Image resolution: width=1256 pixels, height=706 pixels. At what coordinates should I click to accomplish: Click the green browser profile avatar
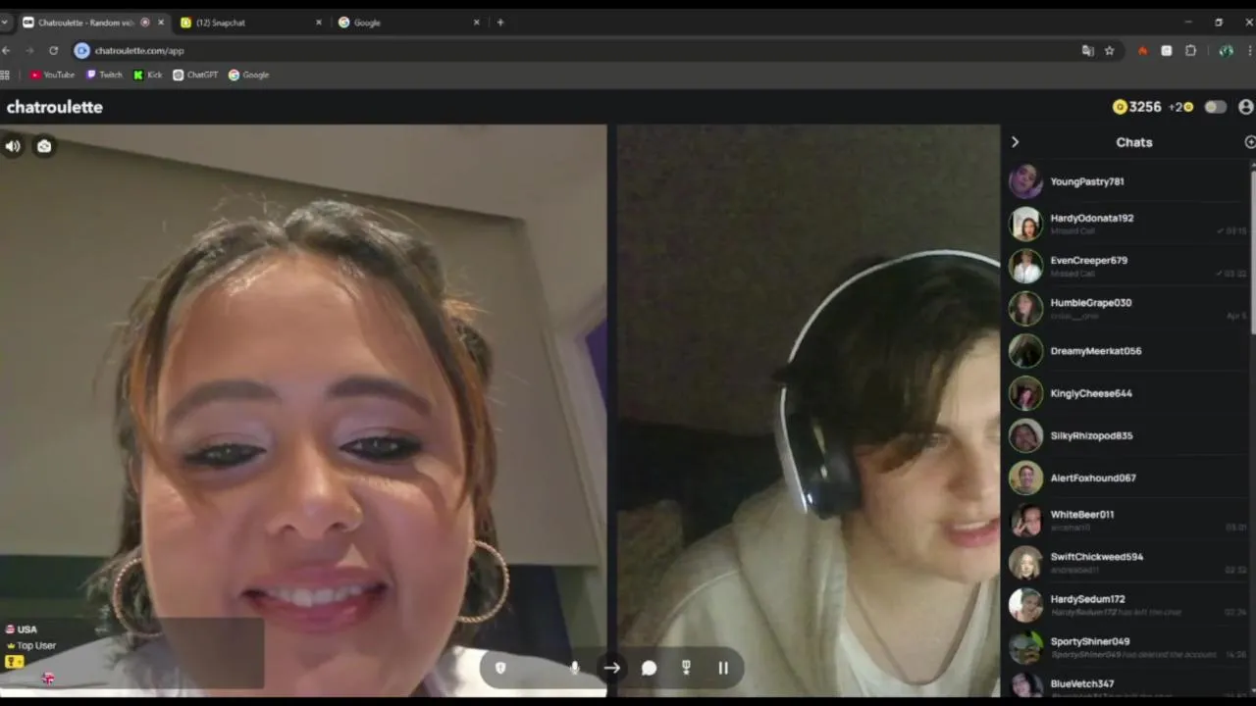click(1226, 50)
